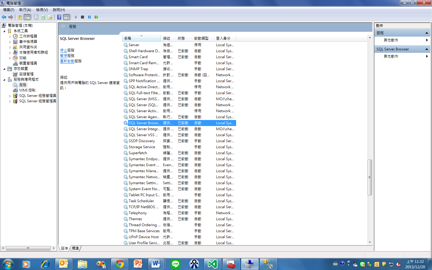The width and height of the screenshot is (432, 270).
Task: Expand the SQL Server 組態管理員 node
Action: point(10,96)
